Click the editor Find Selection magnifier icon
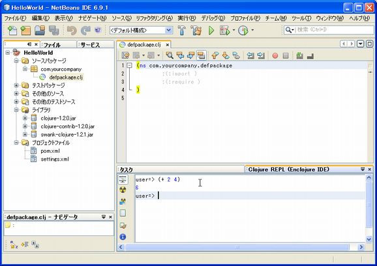This screenshot has height=266, width=377. (170, 55)
